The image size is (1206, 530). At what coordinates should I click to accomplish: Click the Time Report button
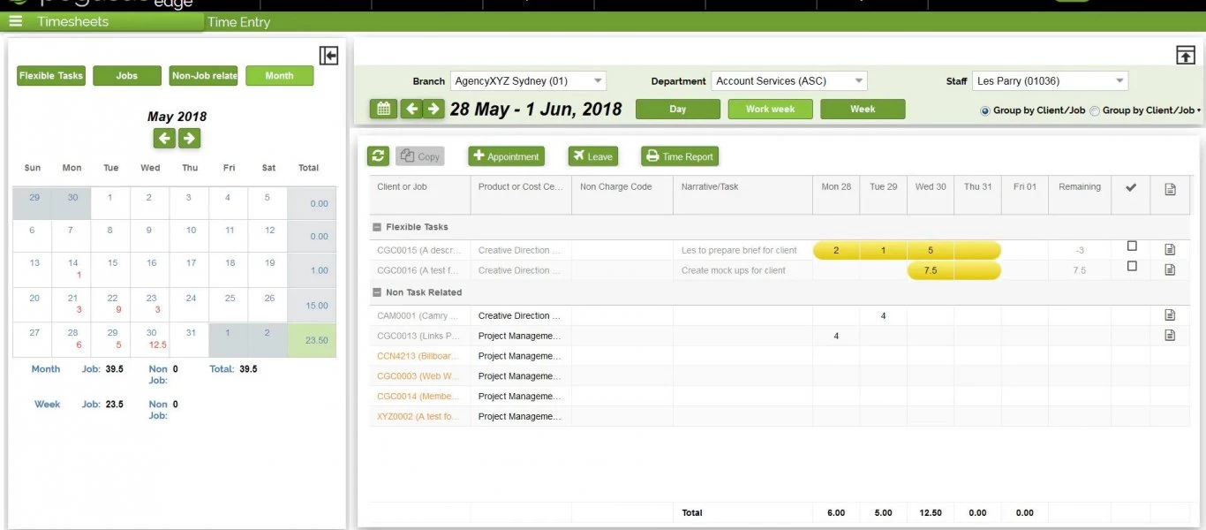[x=680, y=156]
